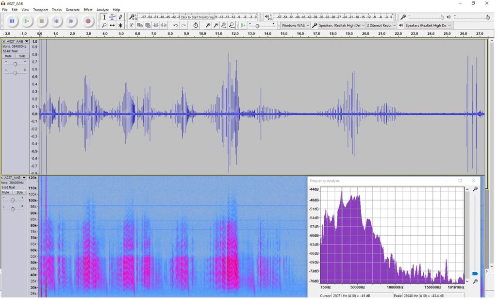Click the Cut scissors icon
The height and width of the screenshot is (299, 497).
(x=132, y=25)
